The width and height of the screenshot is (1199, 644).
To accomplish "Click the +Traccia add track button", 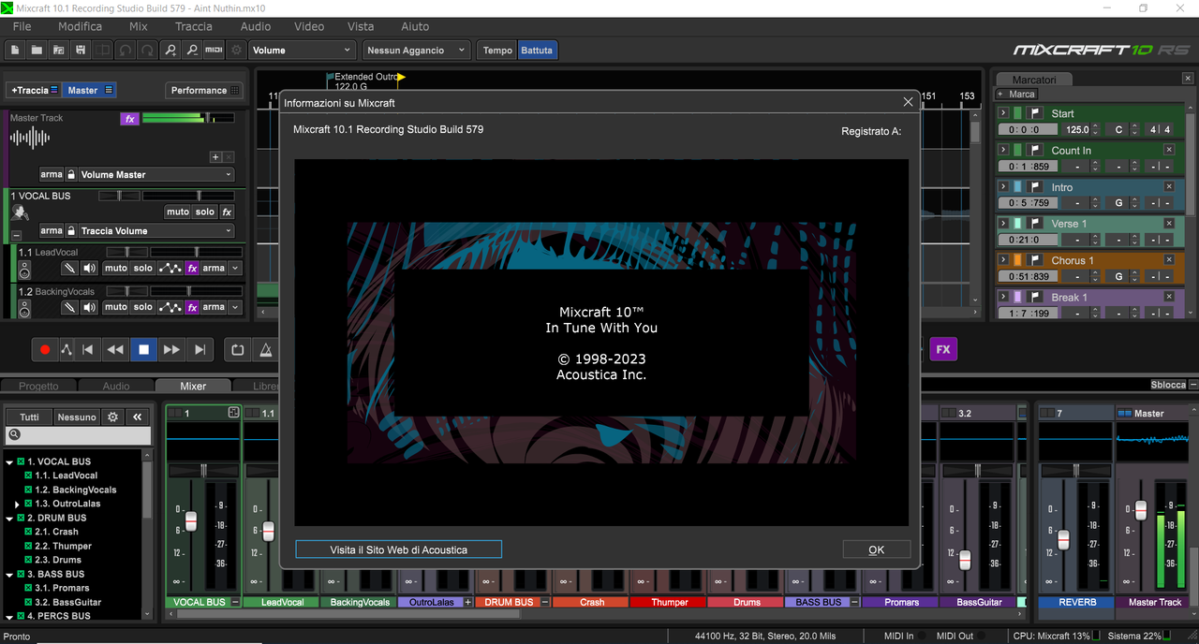I will (x=34, y=90).
